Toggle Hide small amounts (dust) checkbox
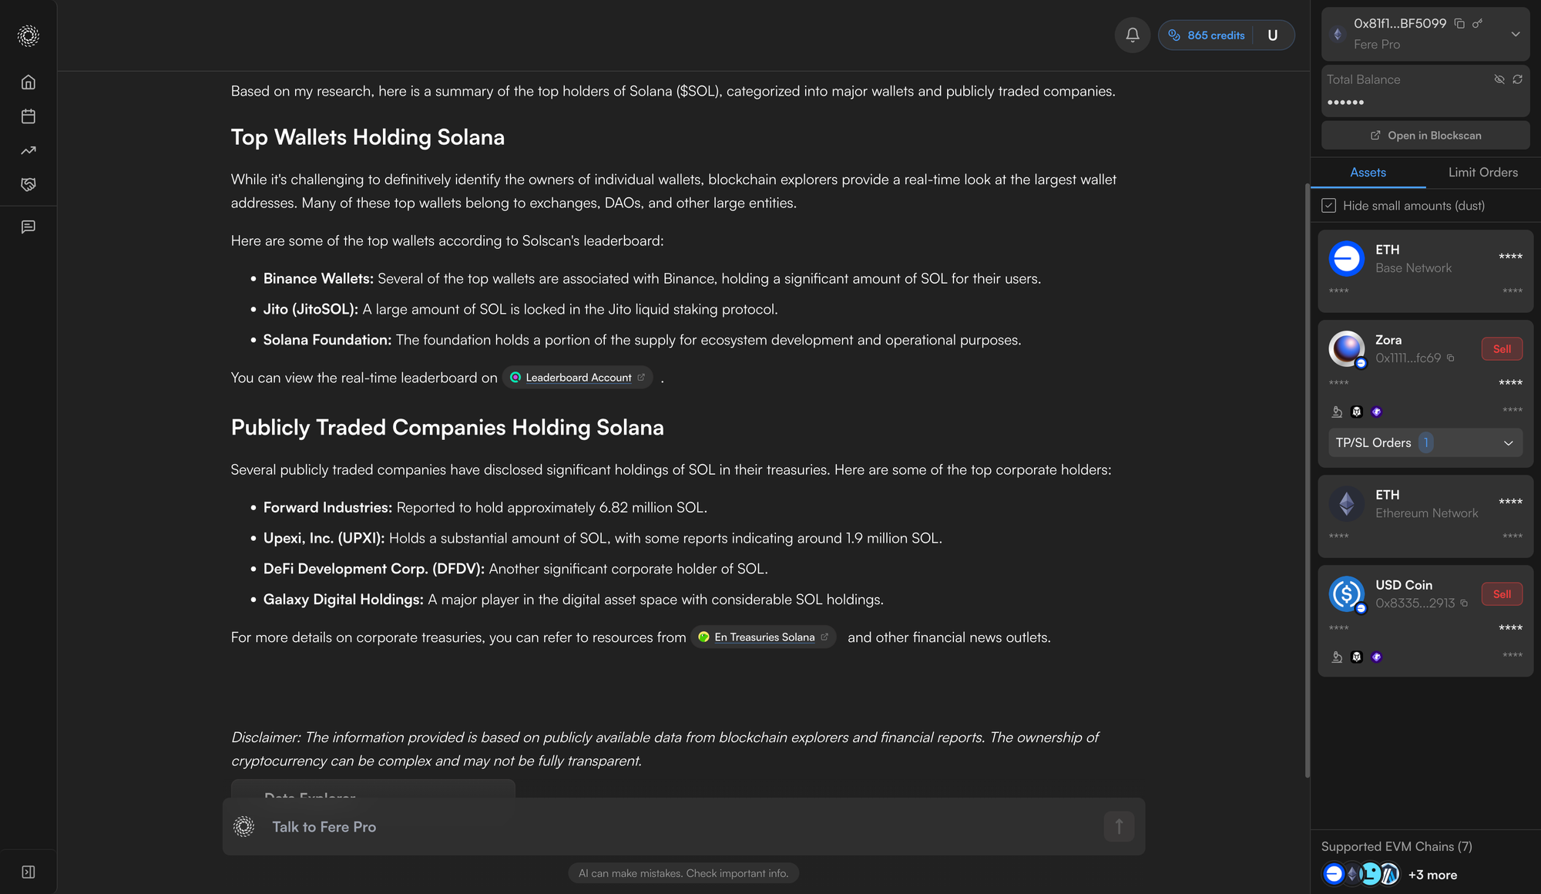 click(1328, 206)
